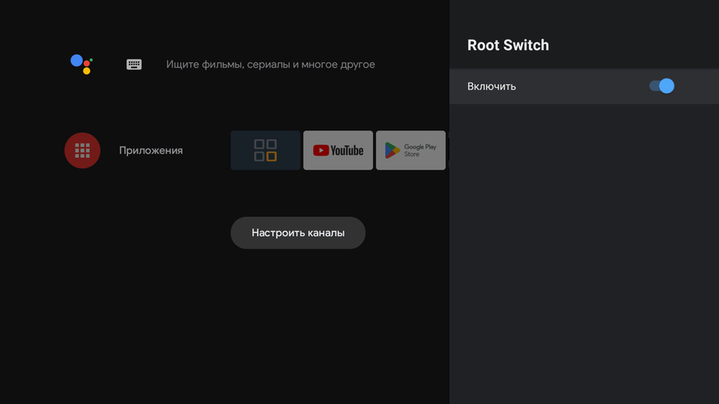
Task: Click the blue Root Switch toggle knob
Action: (667, 86)
